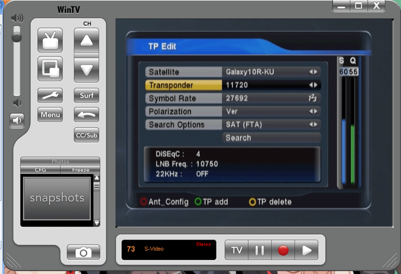Toggle mute with the speaker button
The height and width of the screenshot is (274, 401).
click(x=17, y=120)
